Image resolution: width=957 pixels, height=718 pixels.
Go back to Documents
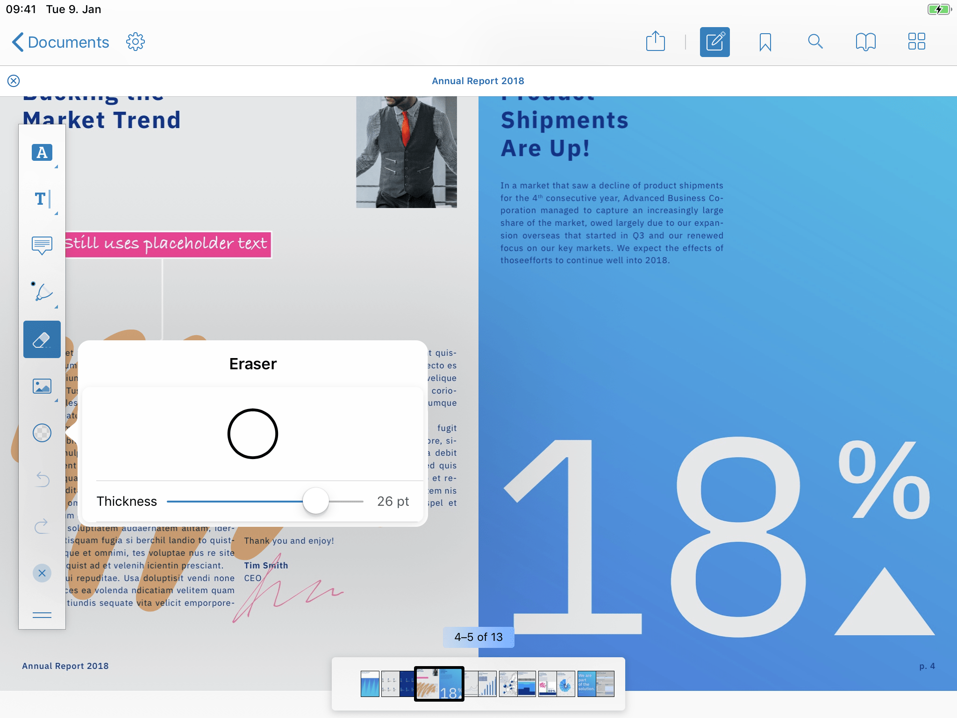[61, 42]
